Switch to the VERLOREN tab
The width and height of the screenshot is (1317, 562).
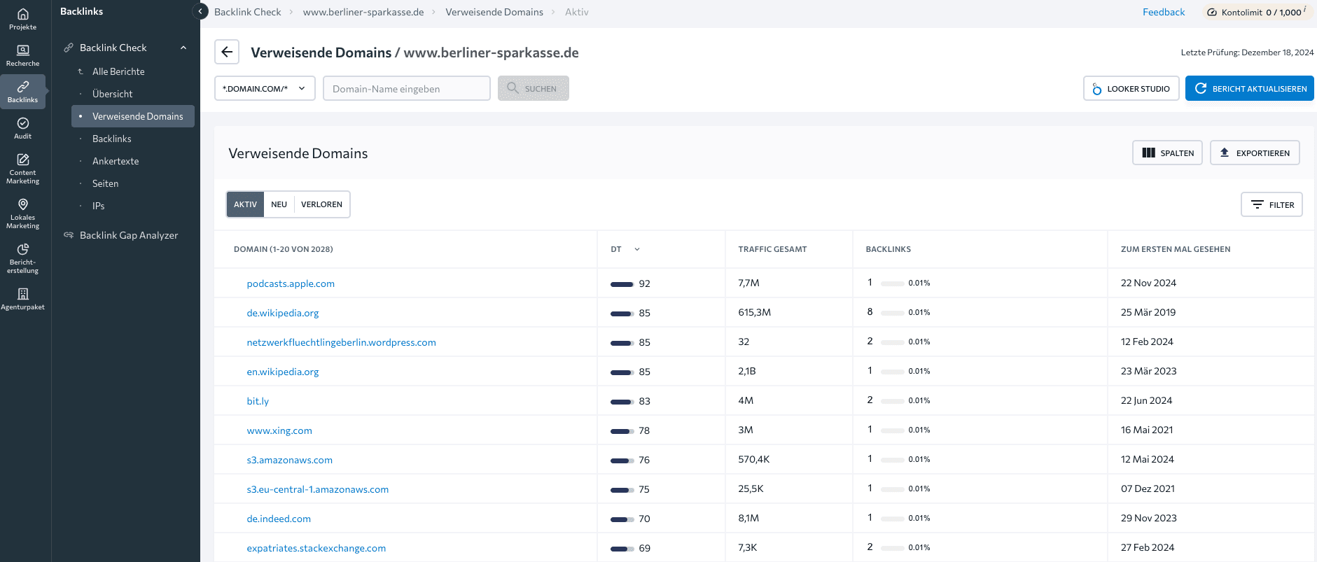point(321,204)
